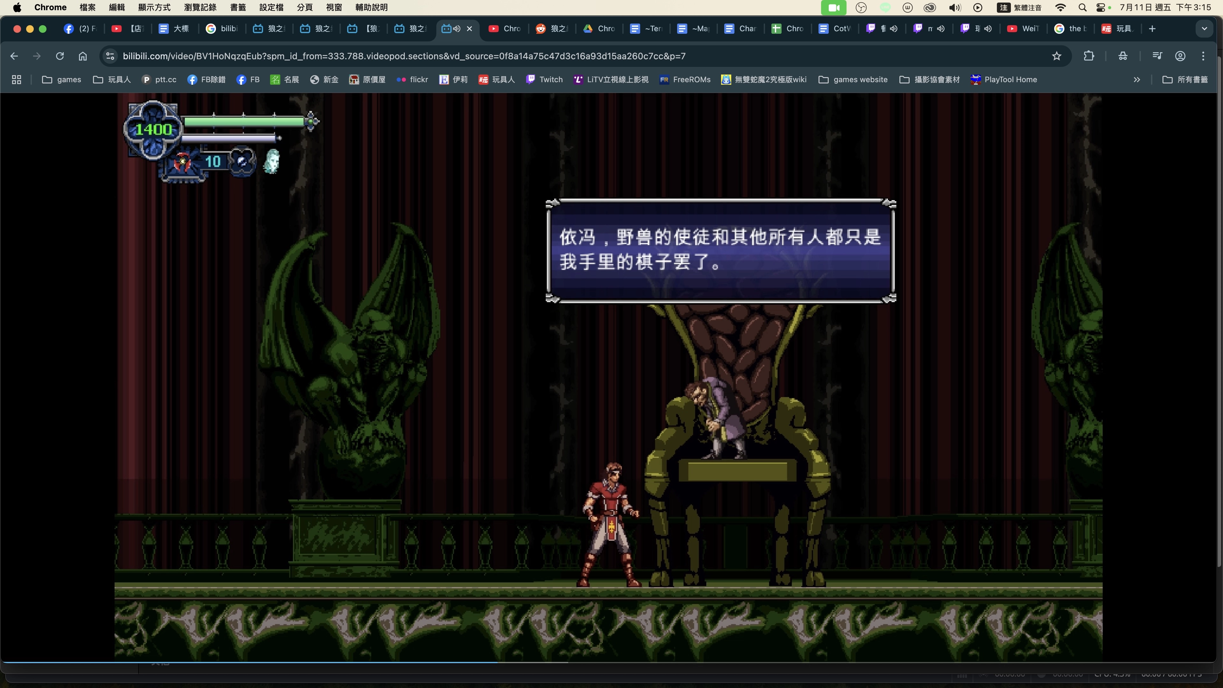Open the 攝影協會素材 bookmark folder
This screenshot has width=1223, height=688.
[x=930, y=80]
